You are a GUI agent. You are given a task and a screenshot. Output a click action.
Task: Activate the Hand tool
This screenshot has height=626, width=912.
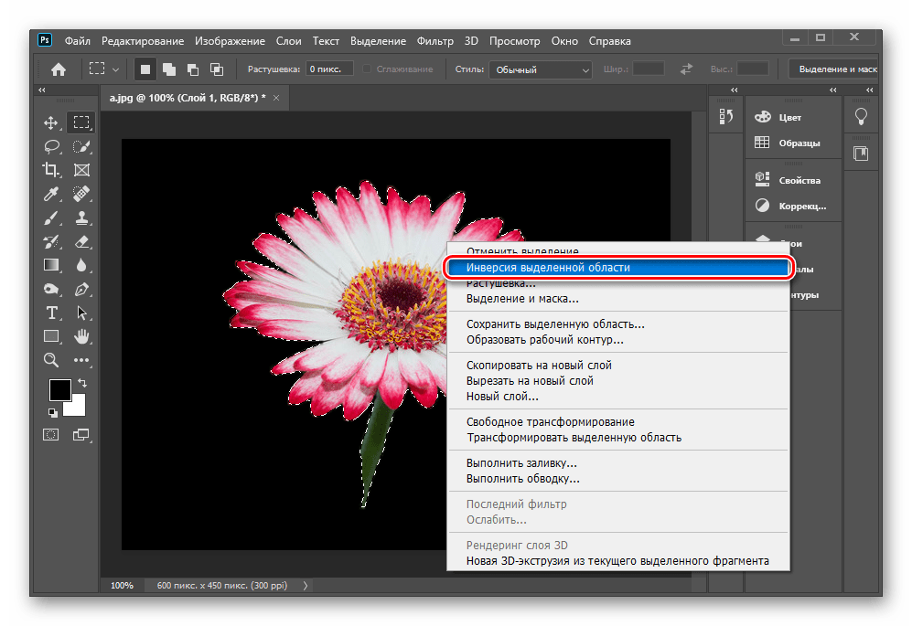coord(81,336)
